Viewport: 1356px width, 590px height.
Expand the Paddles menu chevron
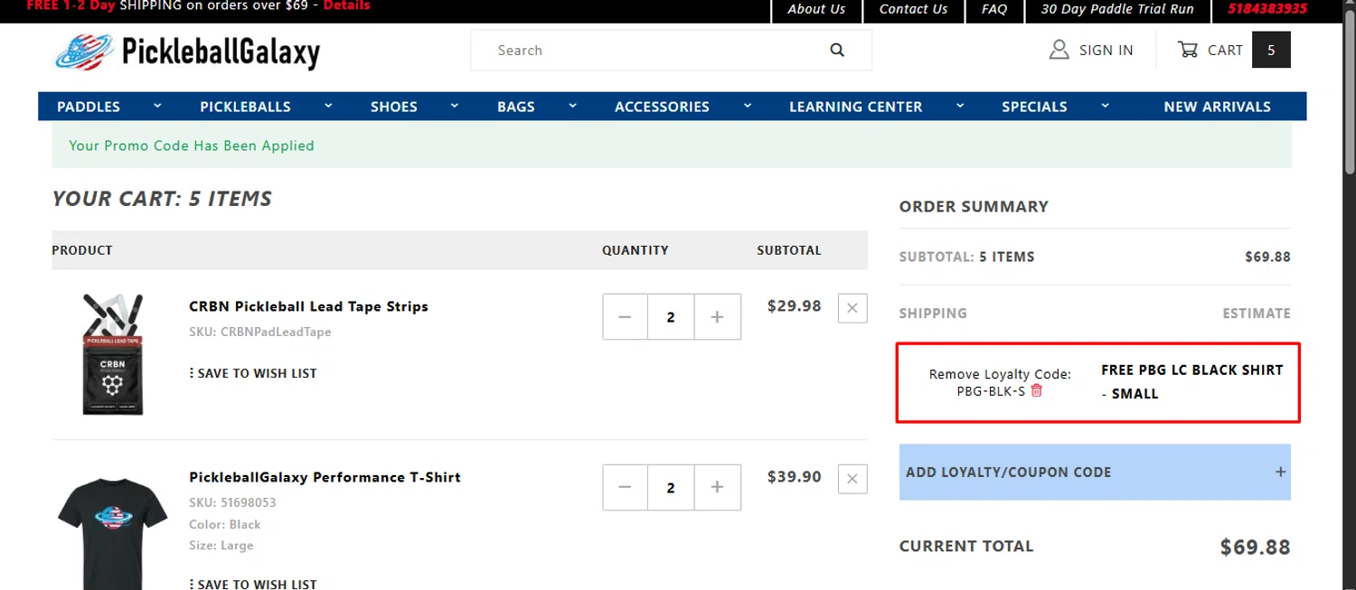pyautogui.click(x=157, y=106)
